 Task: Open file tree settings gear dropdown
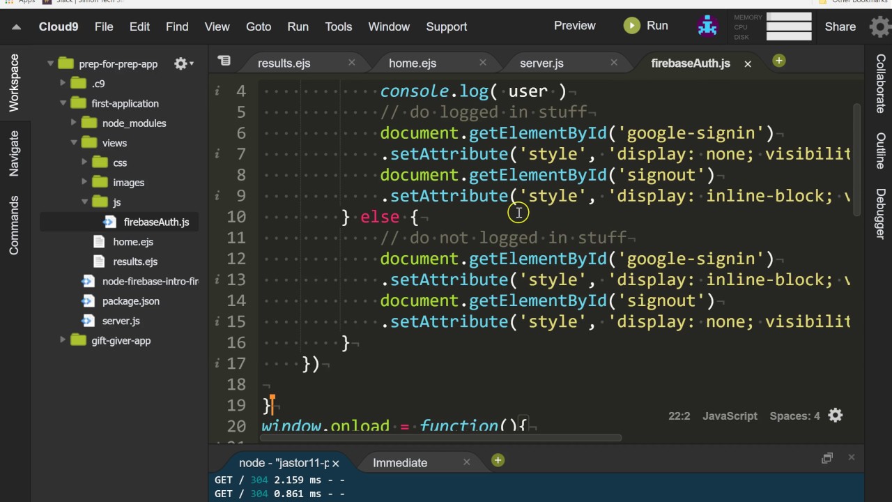[183, 63]
